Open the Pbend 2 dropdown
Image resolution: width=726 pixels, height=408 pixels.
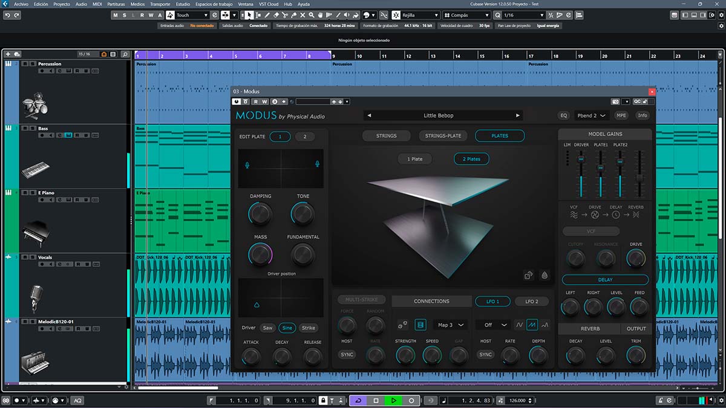point(591,115)
